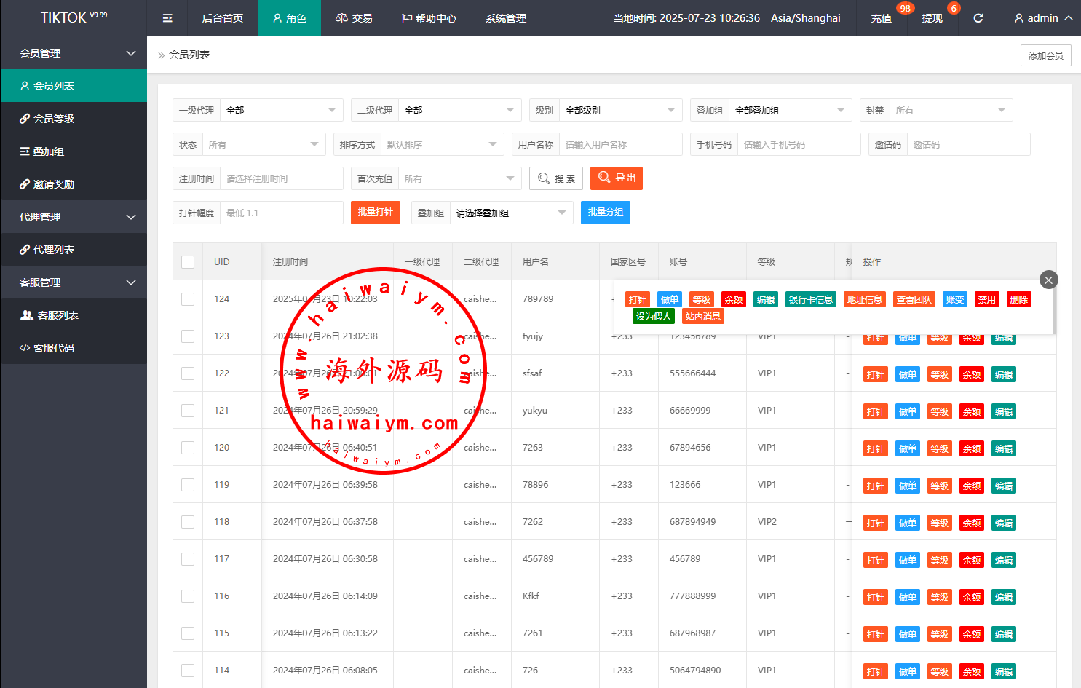Viewport: 1081px width, 688px height.
Task: Click the refresh icon in top bar
Action: pos(978,18)
